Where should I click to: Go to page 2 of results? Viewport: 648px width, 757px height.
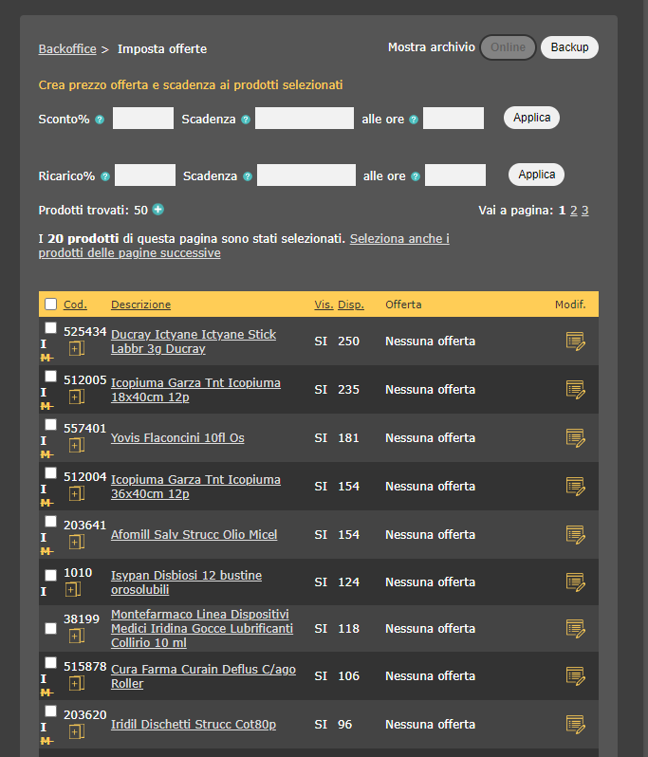tap(573, 211)
